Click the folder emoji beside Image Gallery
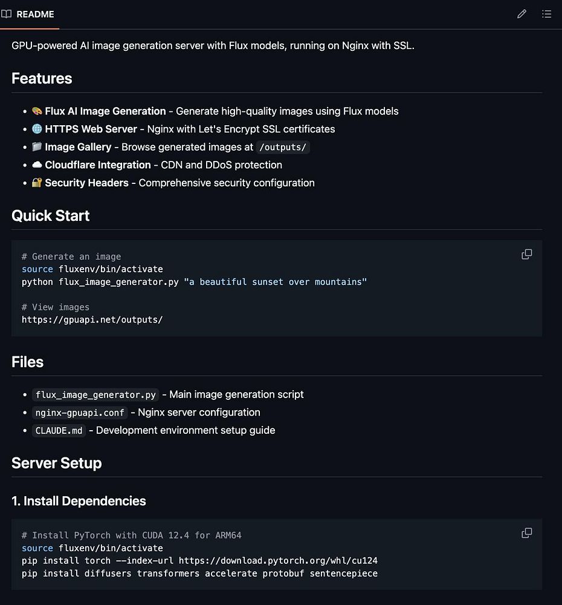This screenshot has width=562, height=605. click(x=37, y=147)
